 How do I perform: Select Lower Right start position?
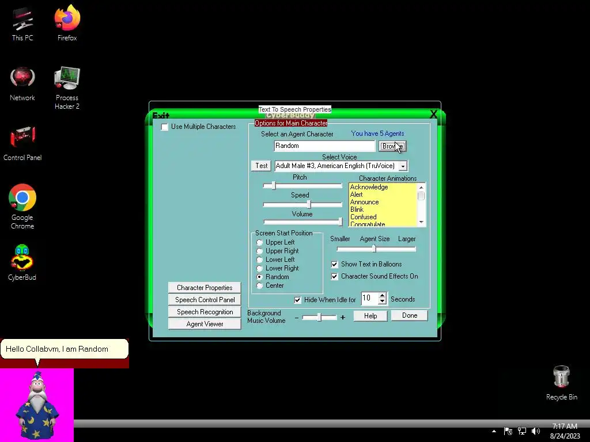pyautogui.click(x=259, y=268)
